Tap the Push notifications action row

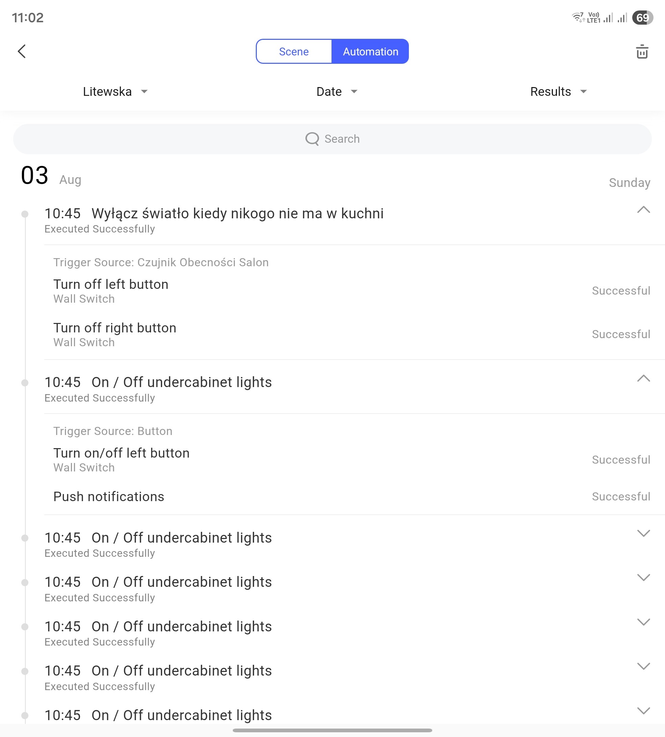[x=109, y=496]
